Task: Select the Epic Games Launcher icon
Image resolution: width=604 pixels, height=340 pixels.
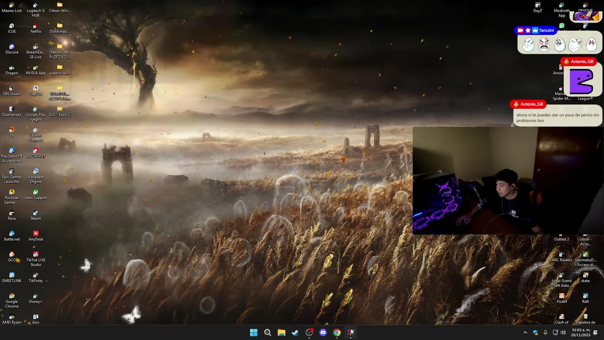Action: pyautogui.click(x=12, y=176)
